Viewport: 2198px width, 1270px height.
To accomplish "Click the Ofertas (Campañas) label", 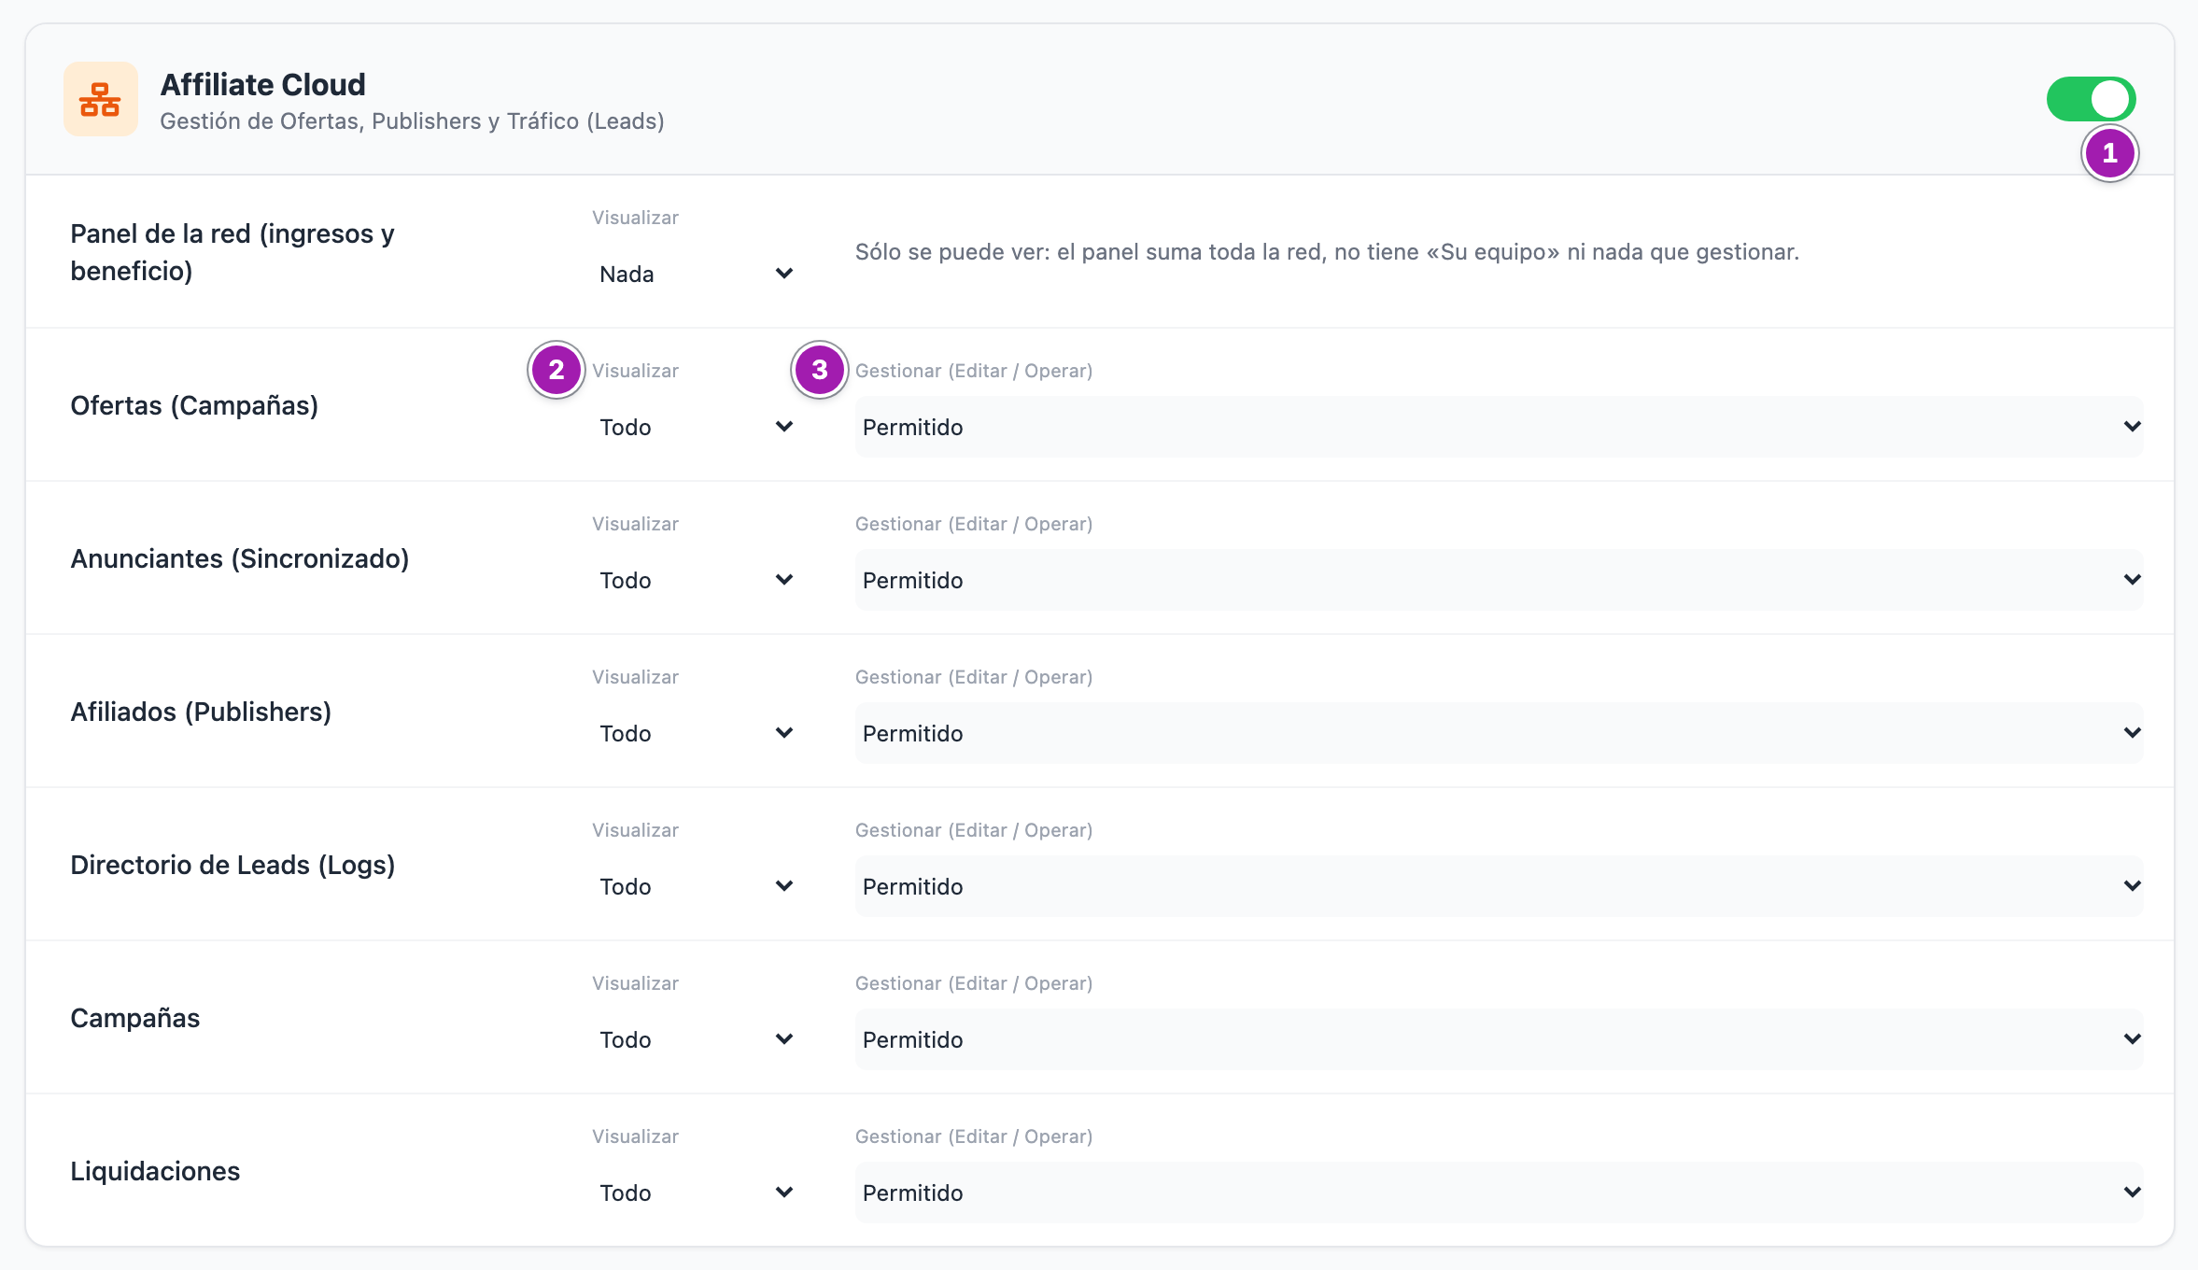I will (194, 405).
